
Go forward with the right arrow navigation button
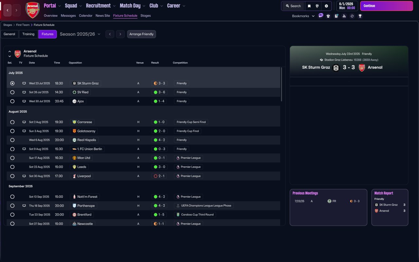click(16, 10)
